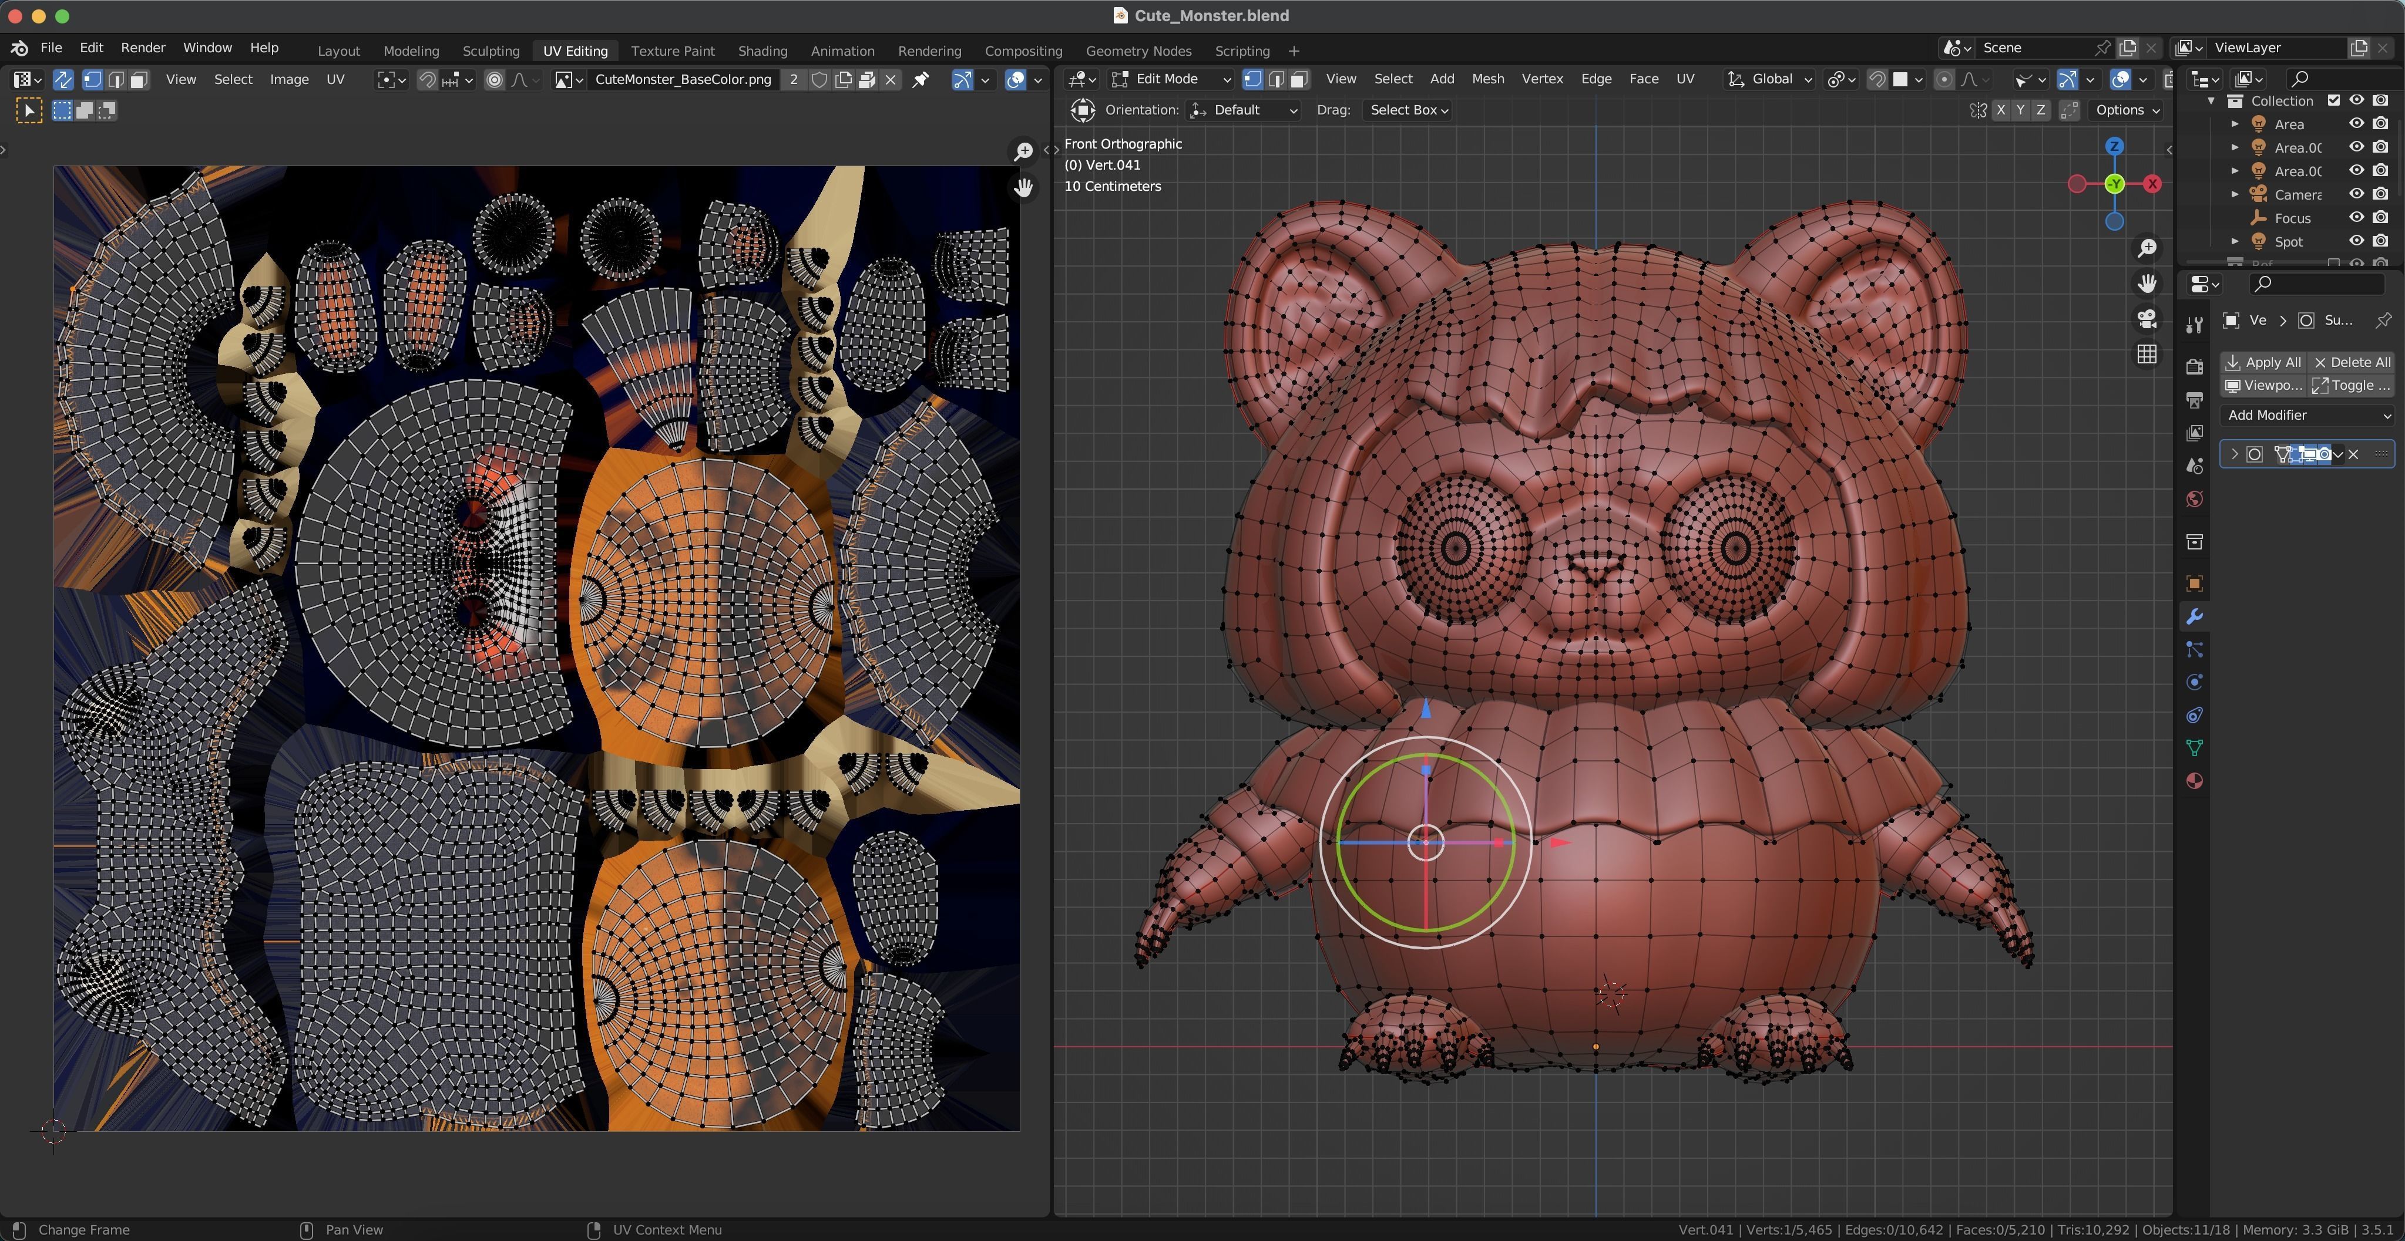This screenshot has width=2405, height=1241.
Task: Expand the Subdivision modifier panel
Action: (2234, 454)
